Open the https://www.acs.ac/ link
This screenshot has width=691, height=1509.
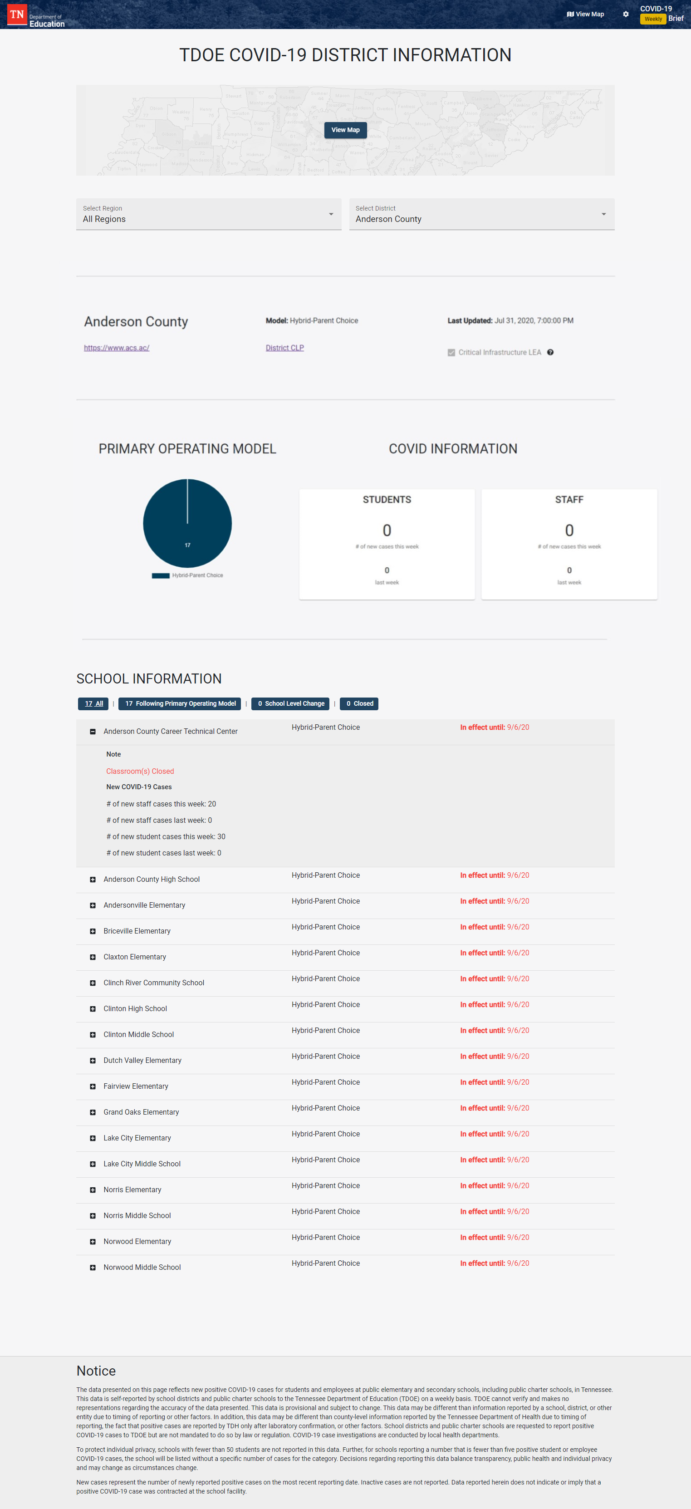[117, 348]
